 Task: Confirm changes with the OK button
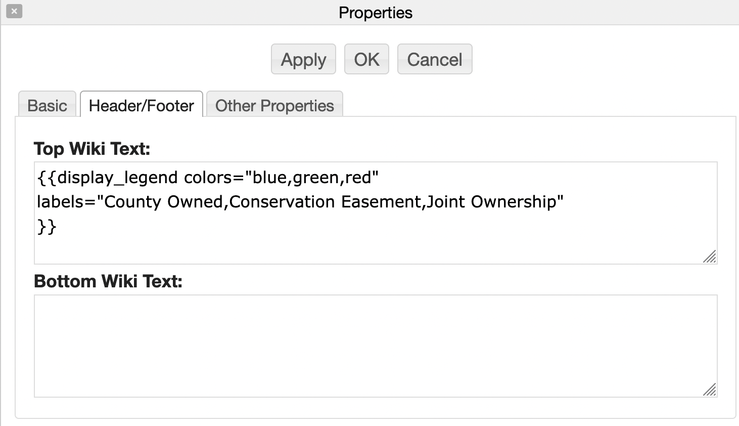(x=366, y=59)
